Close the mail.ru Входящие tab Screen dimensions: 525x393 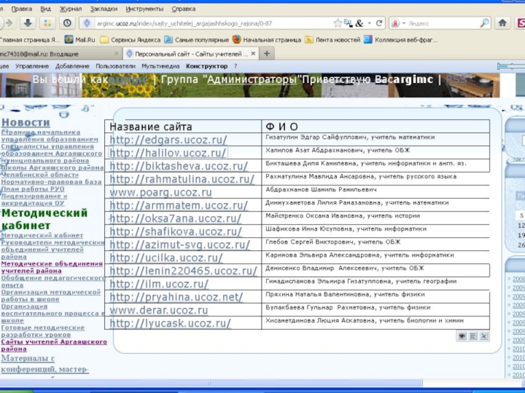coord(116,54)
